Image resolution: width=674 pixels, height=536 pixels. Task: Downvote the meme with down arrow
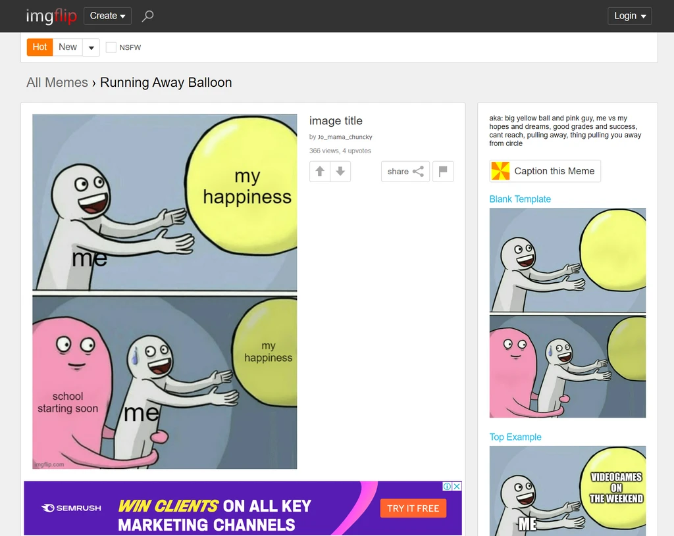[340, 172]
